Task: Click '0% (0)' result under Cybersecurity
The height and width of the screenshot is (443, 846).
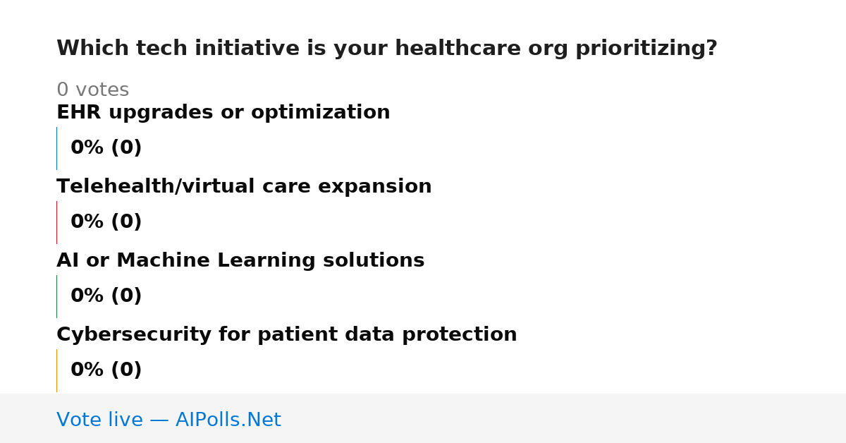Action: [106, 370]
